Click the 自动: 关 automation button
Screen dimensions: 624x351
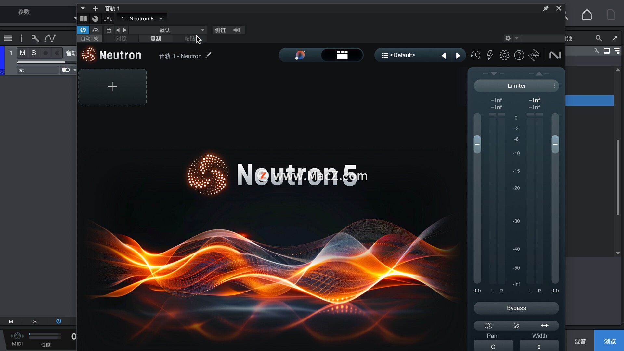coord(89,38)
